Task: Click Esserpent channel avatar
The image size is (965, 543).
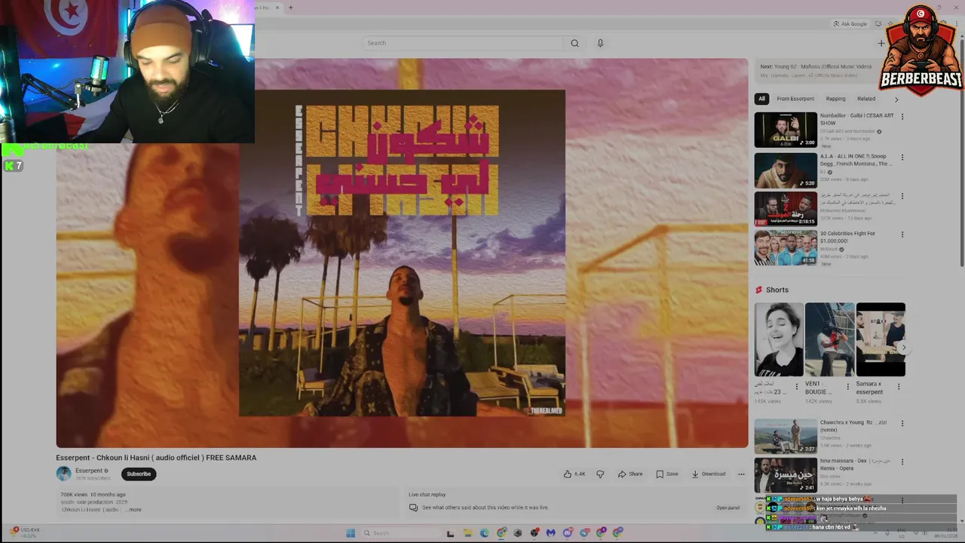Action: [63, 474]
